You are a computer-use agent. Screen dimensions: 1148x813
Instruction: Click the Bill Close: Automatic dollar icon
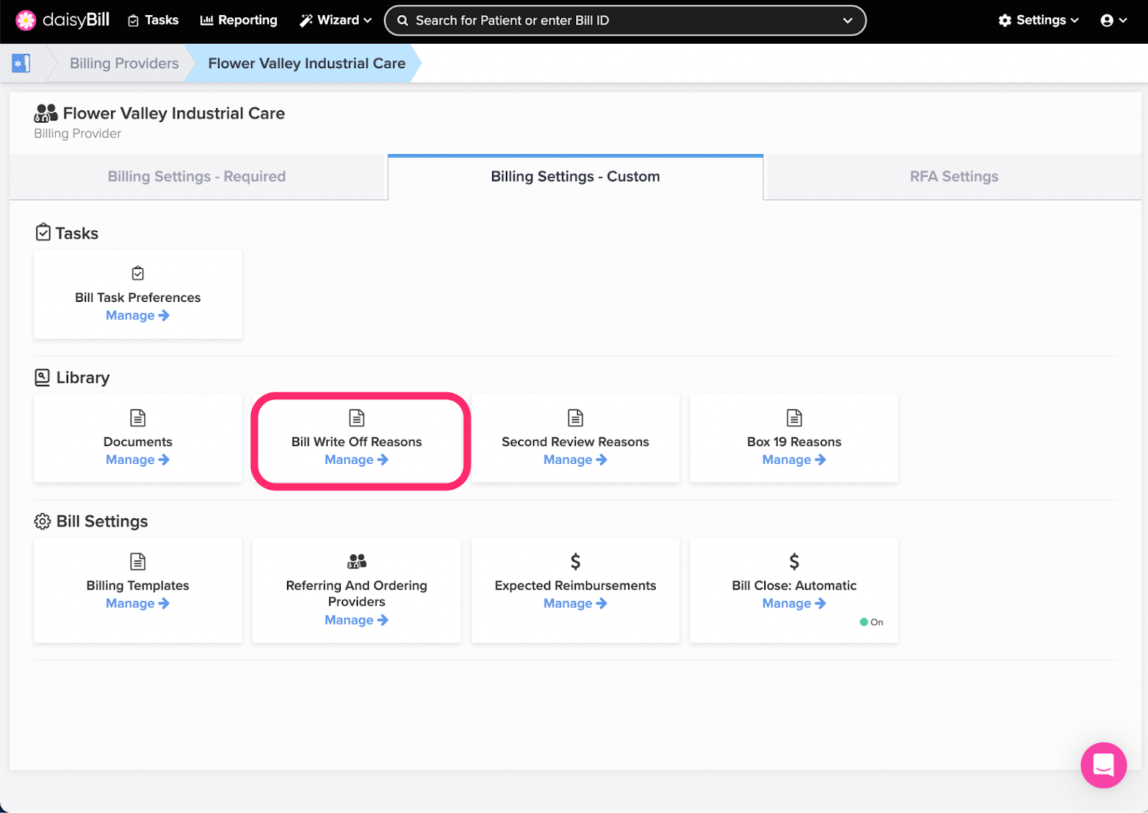click(794, 561)
